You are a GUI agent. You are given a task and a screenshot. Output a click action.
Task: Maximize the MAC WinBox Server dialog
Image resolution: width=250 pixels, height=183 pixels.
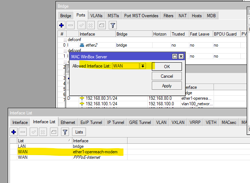click(175, 56)
